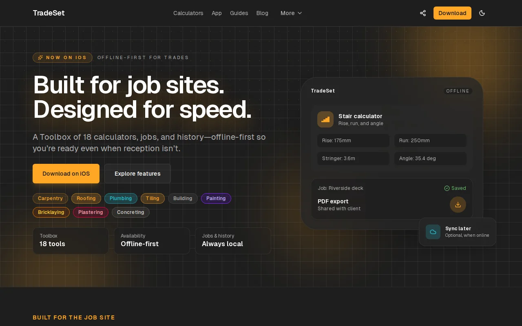Select the Plastering tag
This screenshot has width=522, height=326.
91,212
